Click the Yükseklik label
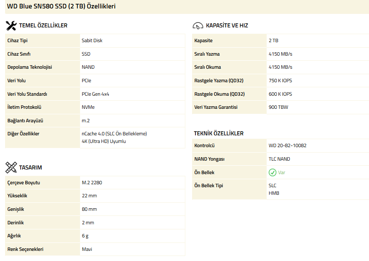Viewport: 369px width, 261px height. [17, 196]
